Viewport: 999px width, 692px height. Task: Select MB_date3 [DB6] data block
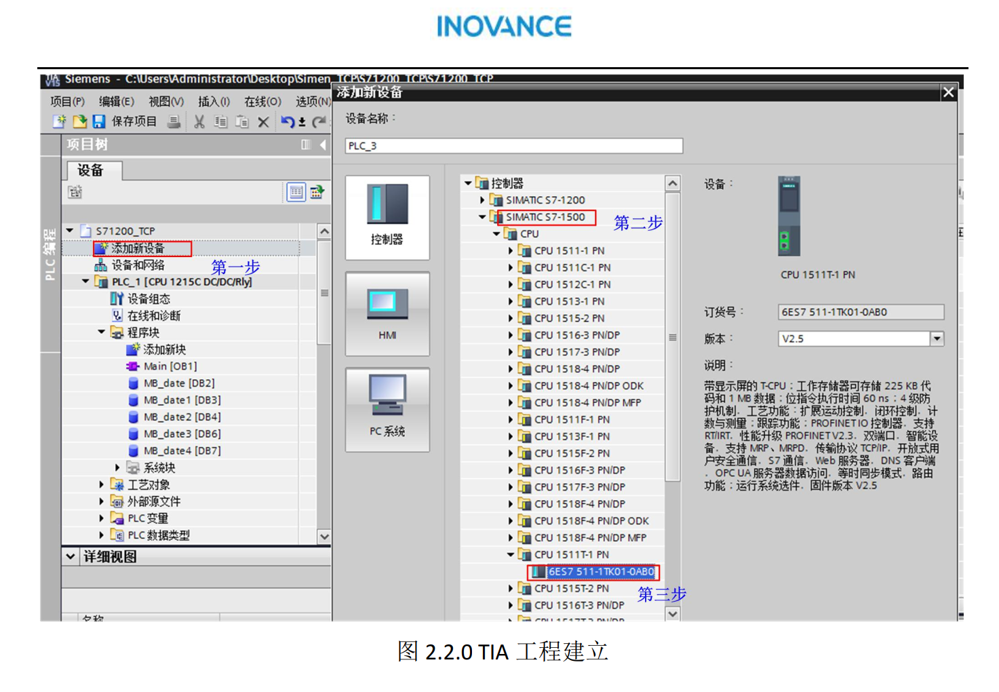pyautogui.click(x=182, y=434)
